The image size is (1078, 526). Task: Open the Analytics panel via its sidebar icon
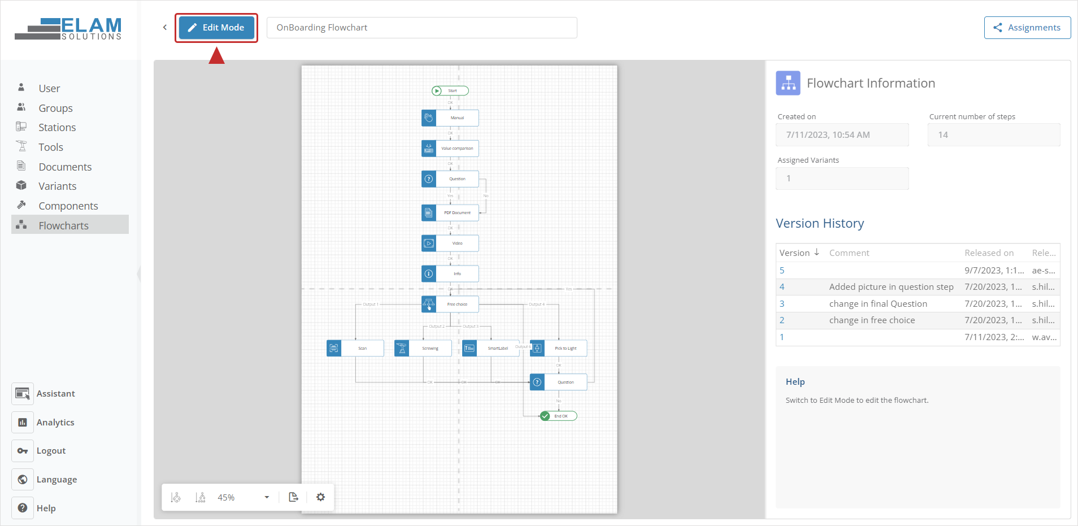pos(22,422)
